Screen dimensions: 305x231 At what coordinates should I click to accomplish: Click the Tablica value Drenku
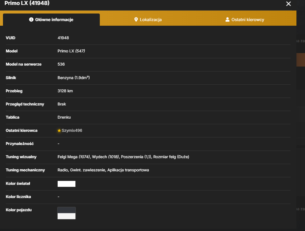(x=64, y=117)
